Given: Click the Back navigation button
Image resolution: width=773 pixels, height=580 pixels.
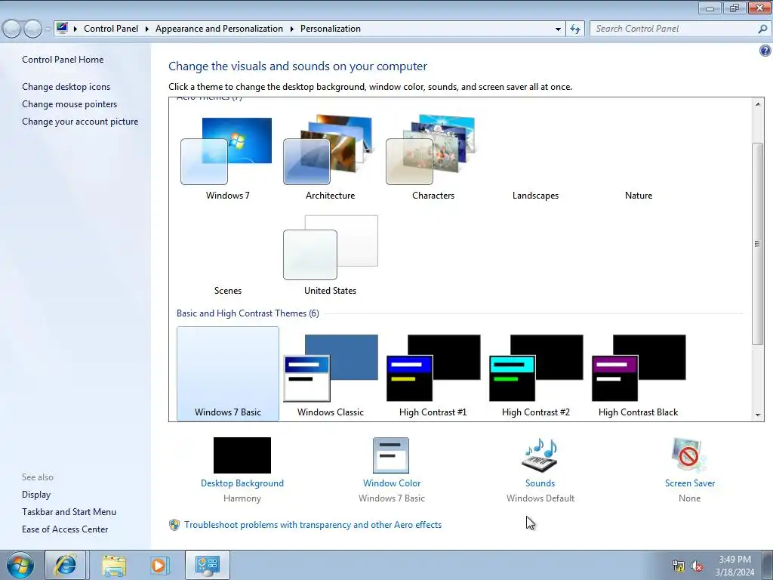Looking at the screenshot, I should tap(12, 29).
